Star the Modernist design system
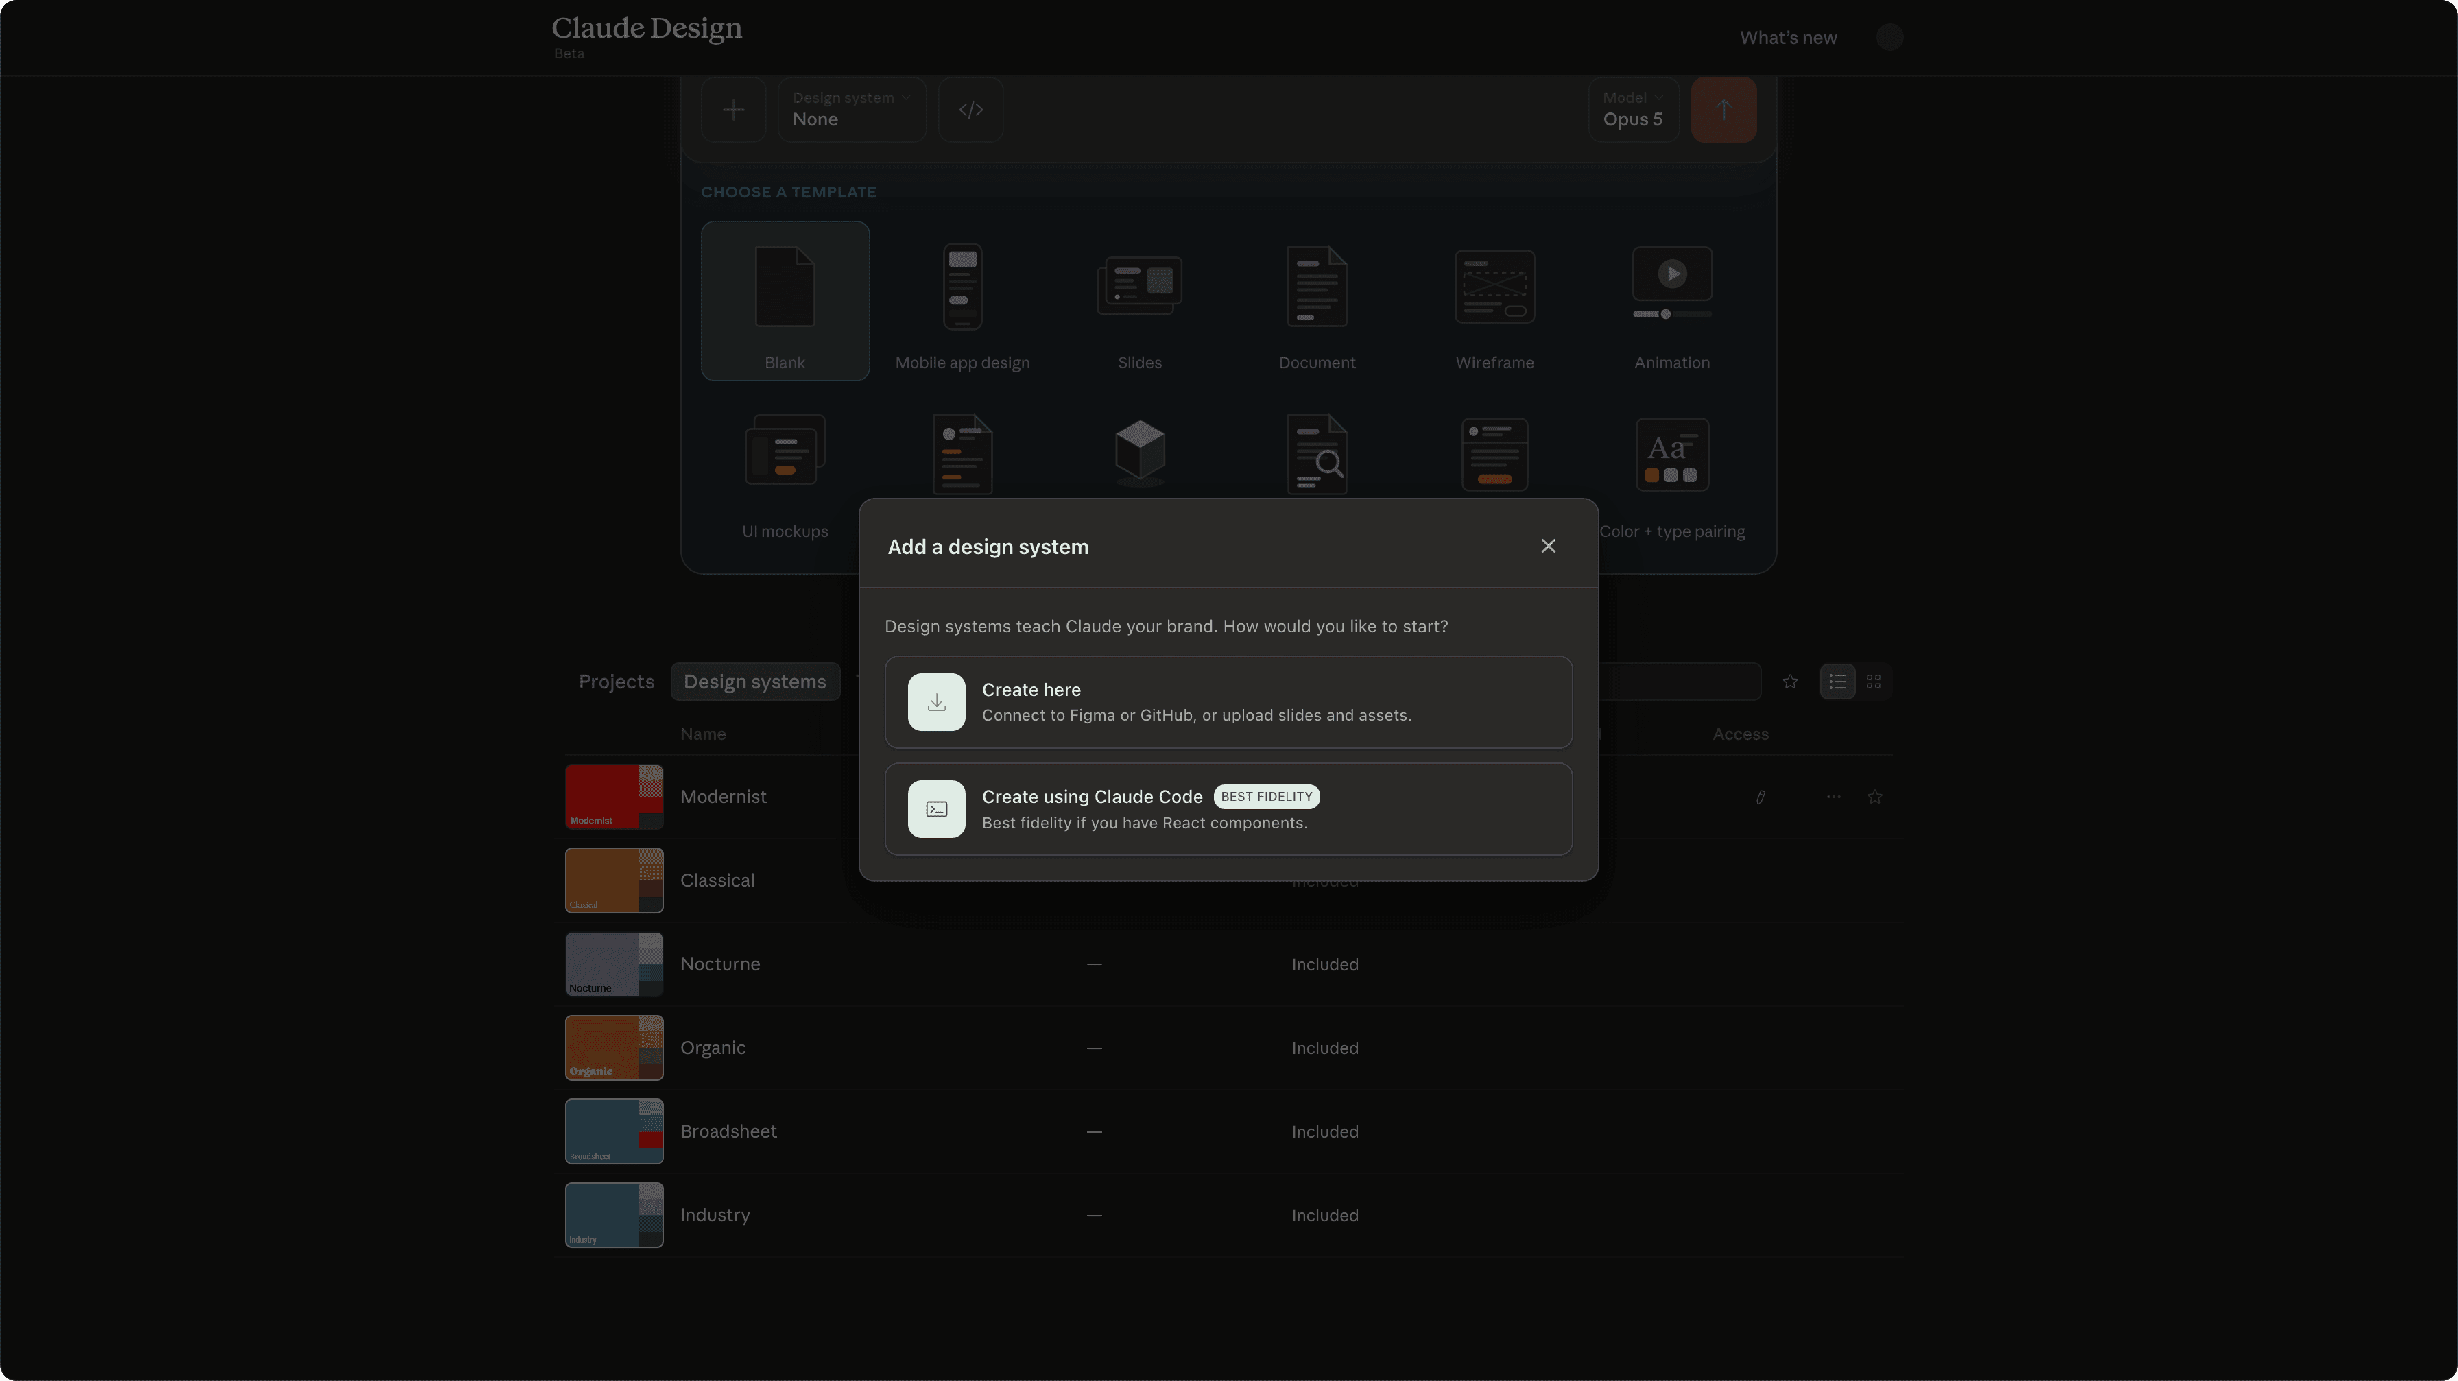2458x1381 pixels. click(1874, 796)
